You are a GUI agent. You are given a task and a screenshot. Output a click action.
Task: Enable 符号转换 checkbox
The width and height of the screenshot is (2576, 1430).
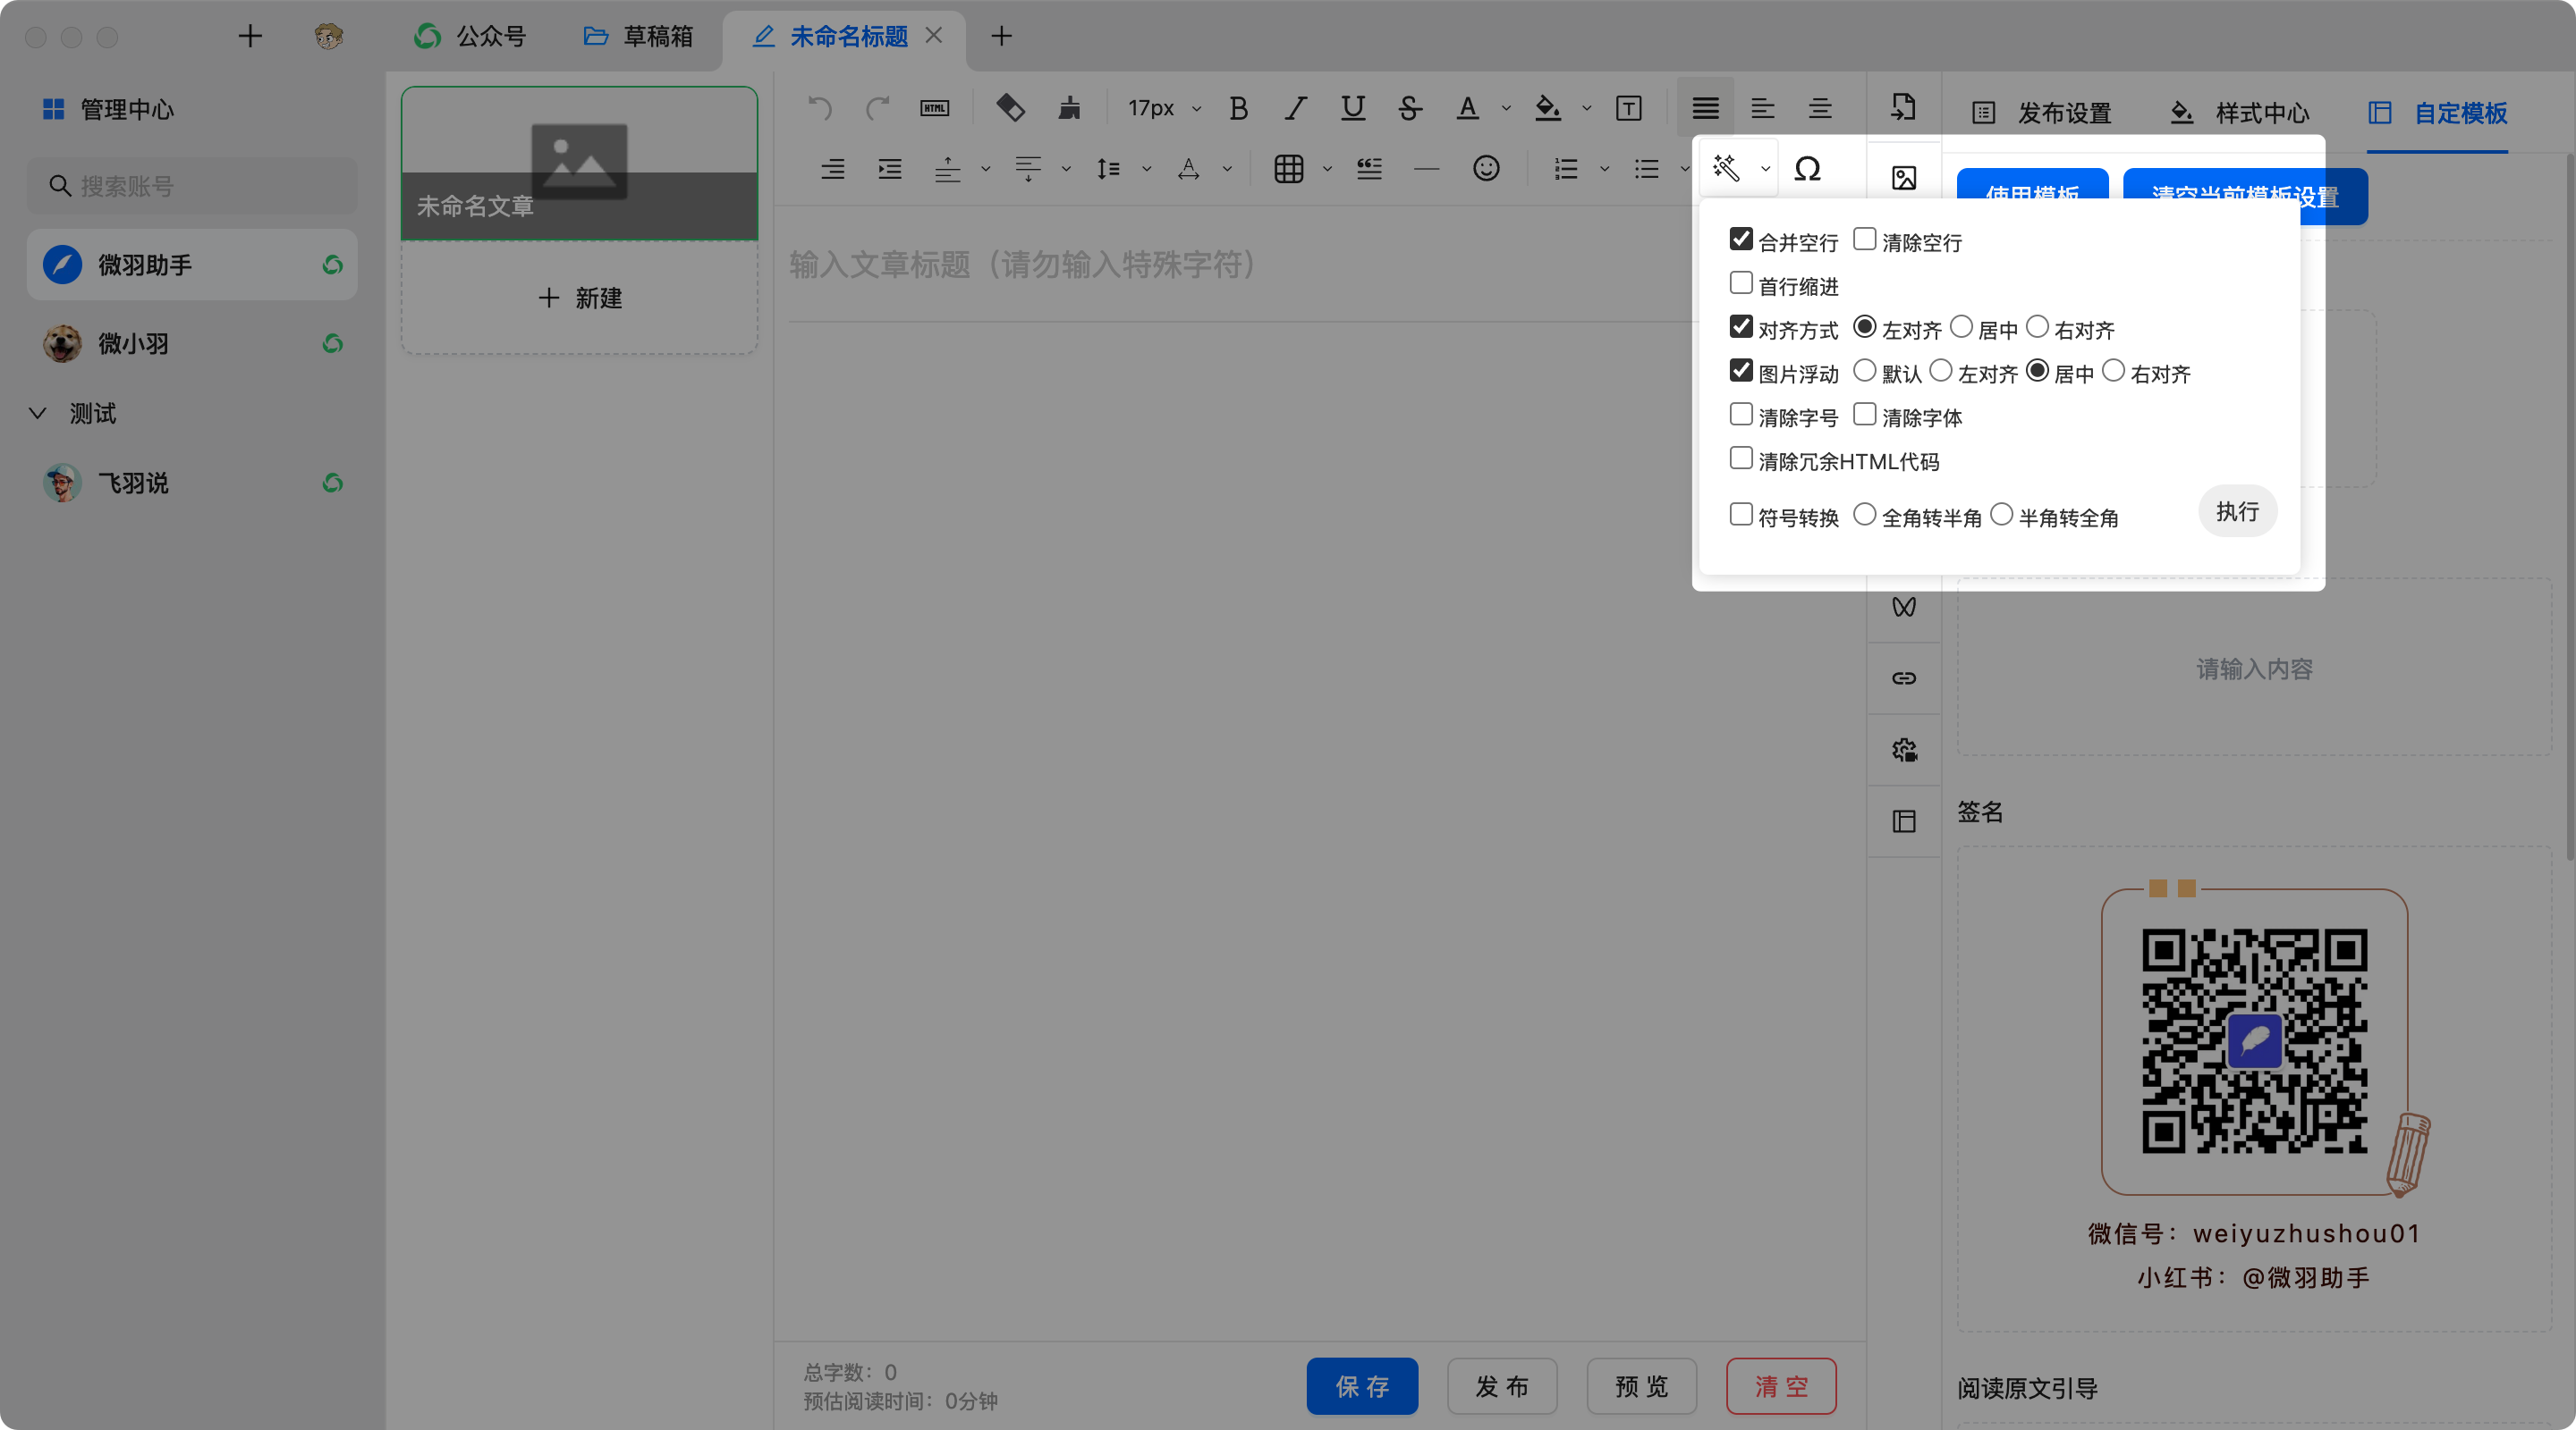coord(1741,514)
